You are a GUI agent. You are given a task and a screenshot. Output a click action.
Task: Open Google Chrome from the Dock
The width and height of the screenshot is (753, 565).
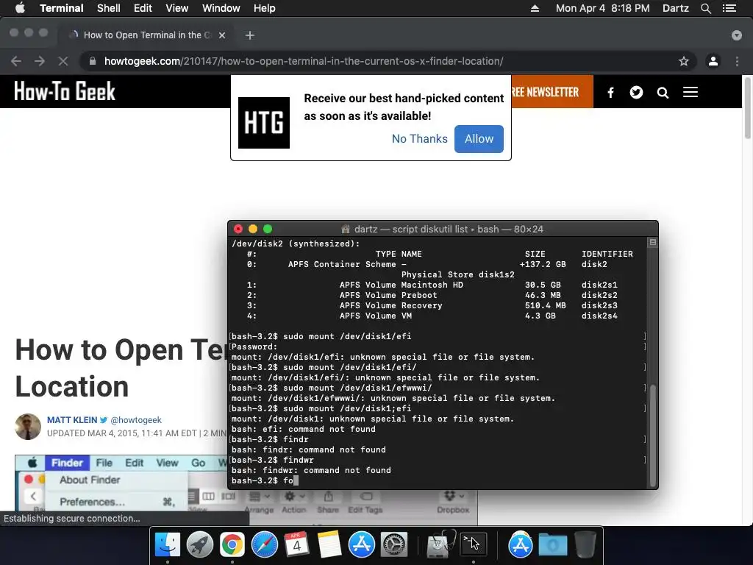tap(232, 545)
